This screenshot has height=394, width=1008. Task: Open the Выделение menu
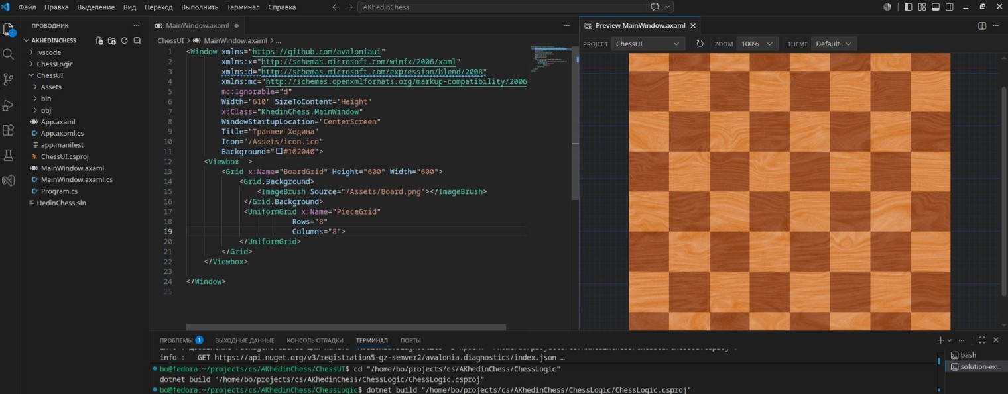[x=96, y=7]
